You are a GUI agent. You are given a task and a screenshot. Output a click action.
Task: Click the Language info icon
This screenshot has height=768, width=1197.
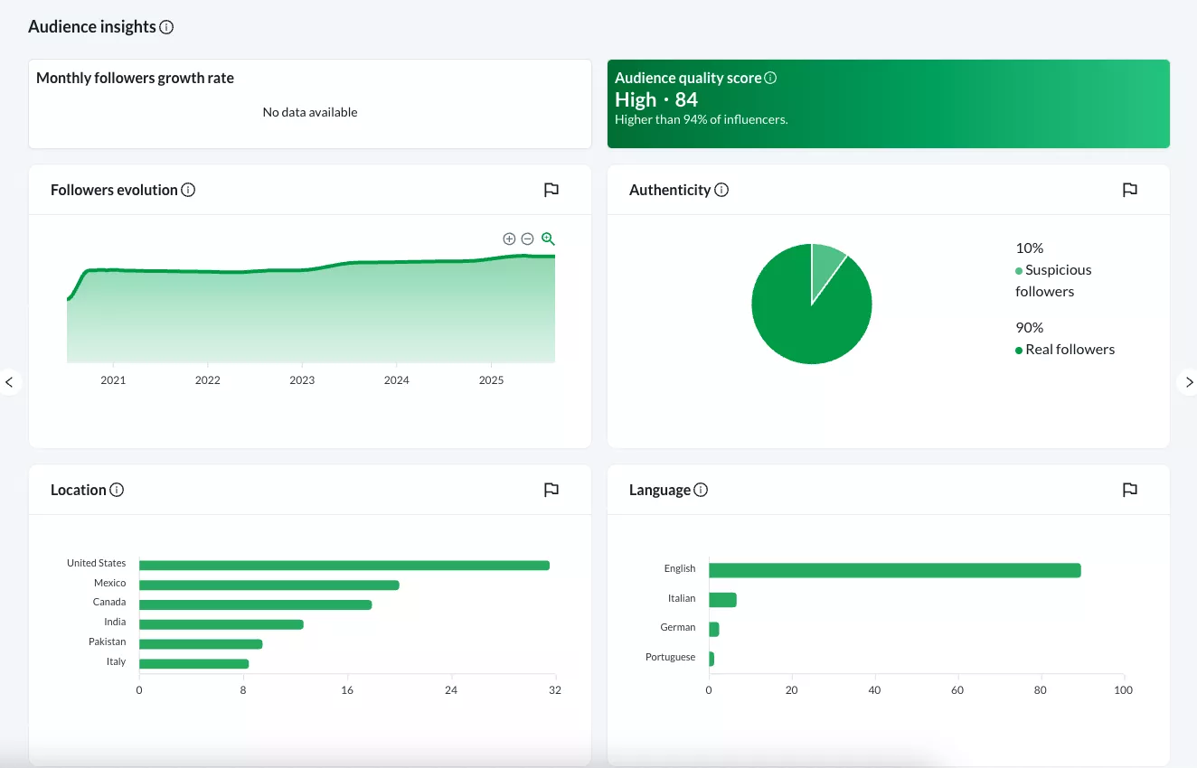tap(701, 490)
